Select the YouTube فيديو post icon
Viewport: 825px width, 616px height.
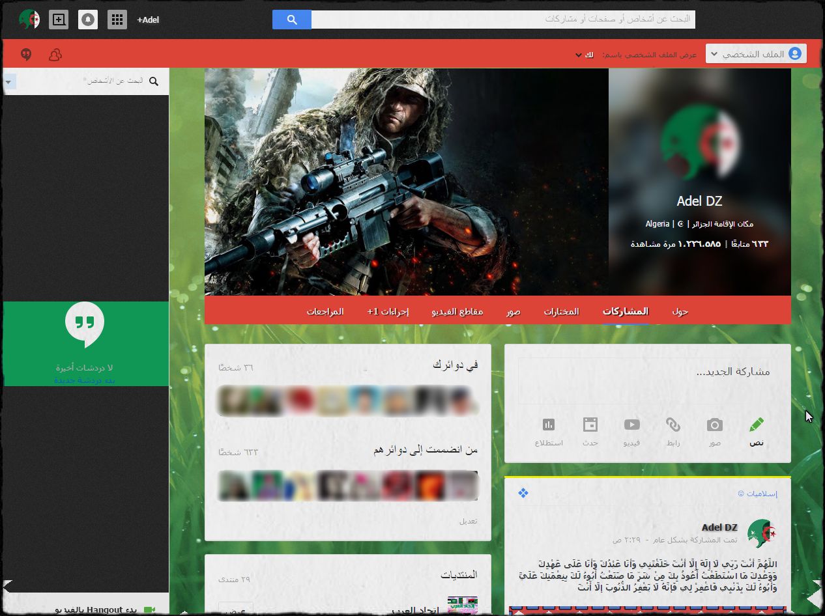631,425
